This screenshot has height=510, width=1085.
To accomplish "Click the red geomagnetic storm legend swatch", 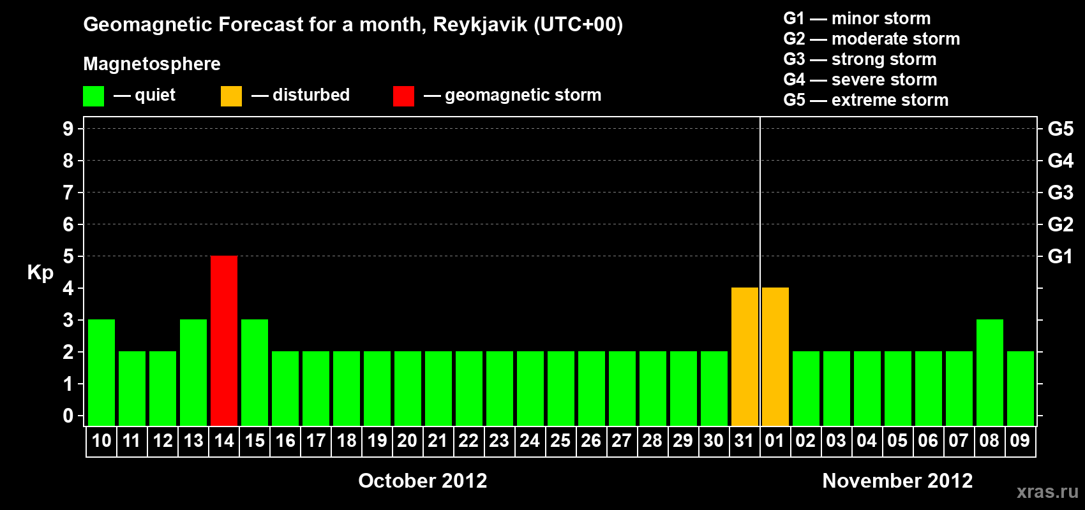I will pyautogui.click(x=403, y=96).
